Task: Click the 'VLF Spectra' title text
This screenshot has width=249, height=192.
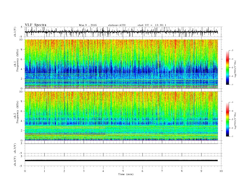Action: click(36, 25)
